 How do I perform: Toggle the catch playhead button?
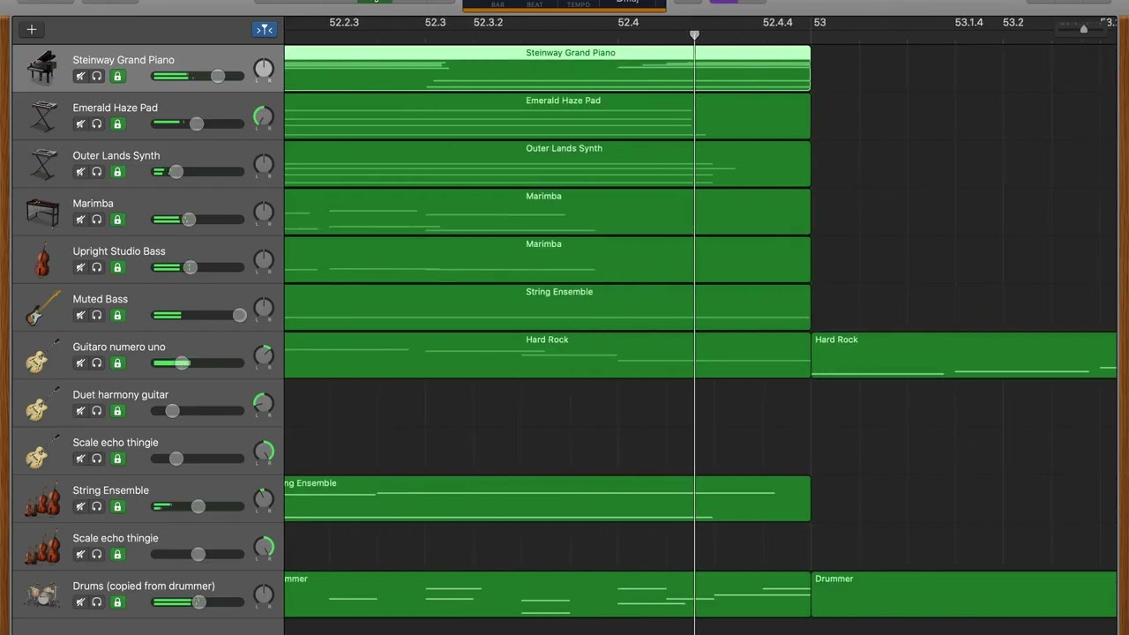265,29
